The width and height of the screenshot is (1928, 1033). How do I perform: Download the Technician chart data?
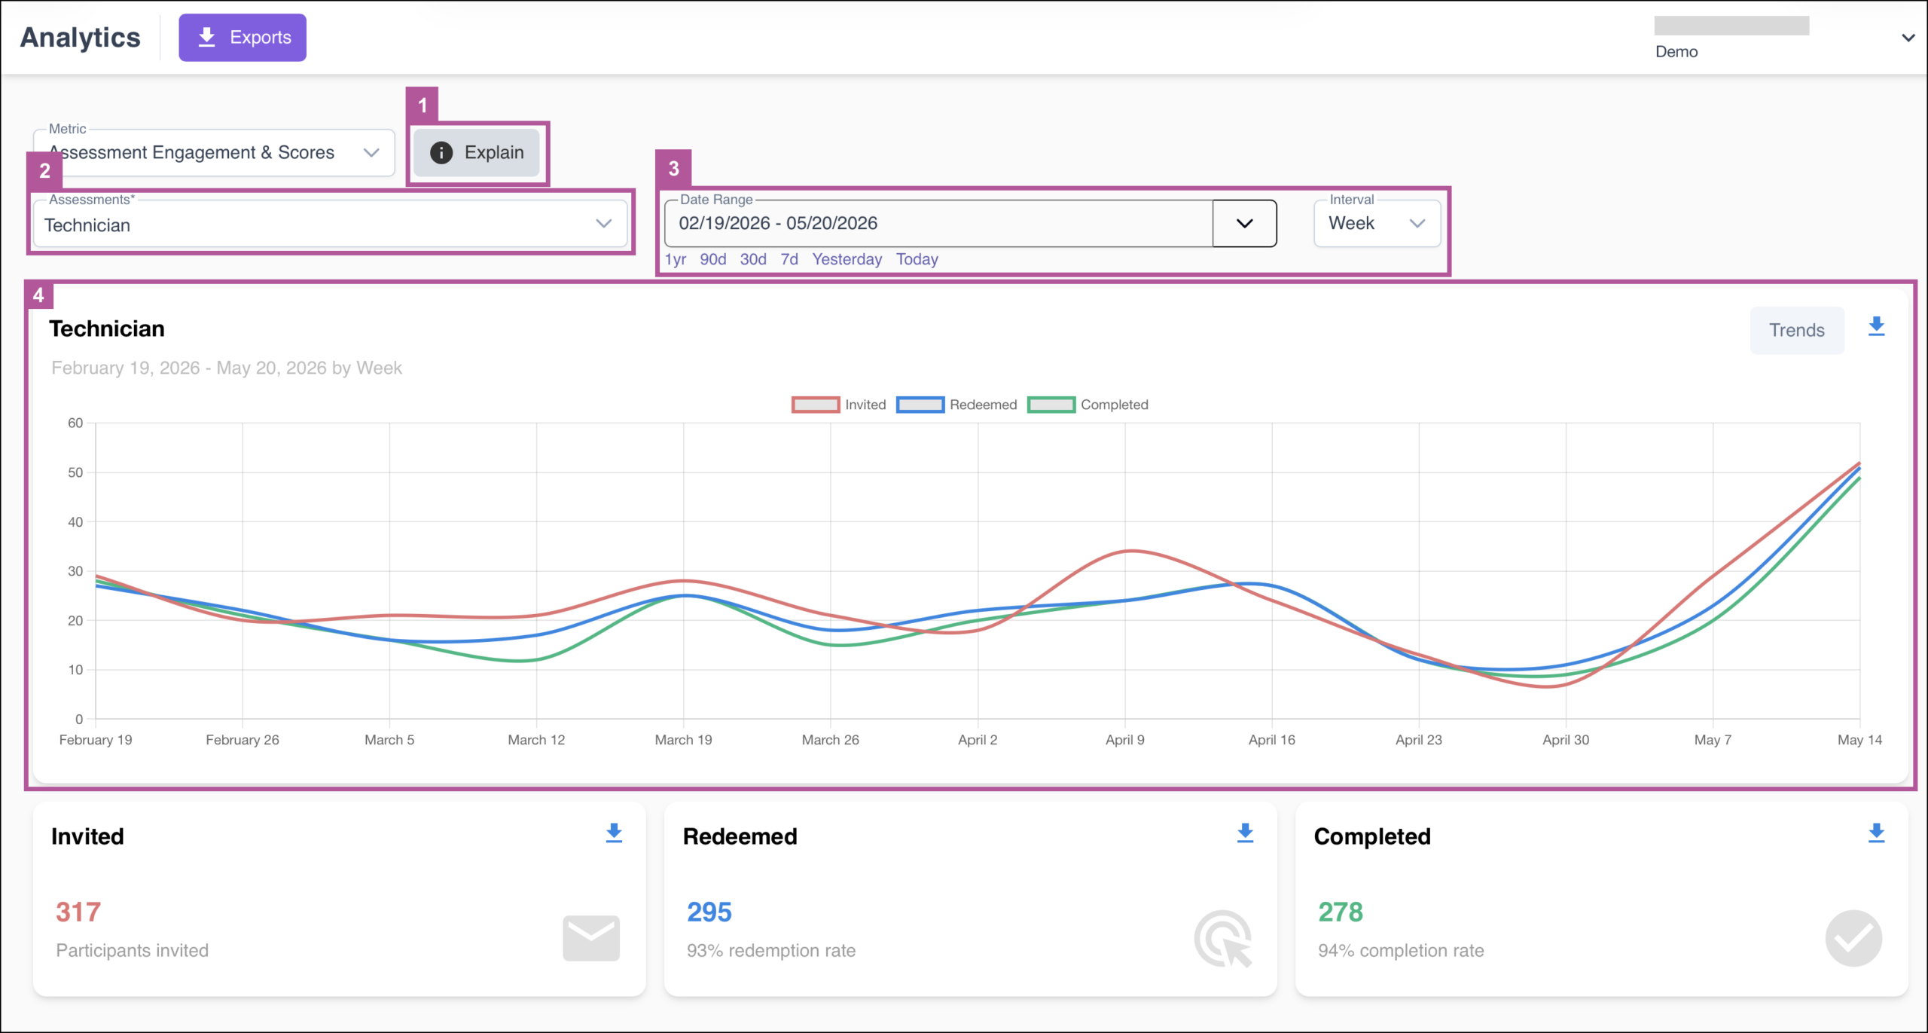pos(1876,327)
